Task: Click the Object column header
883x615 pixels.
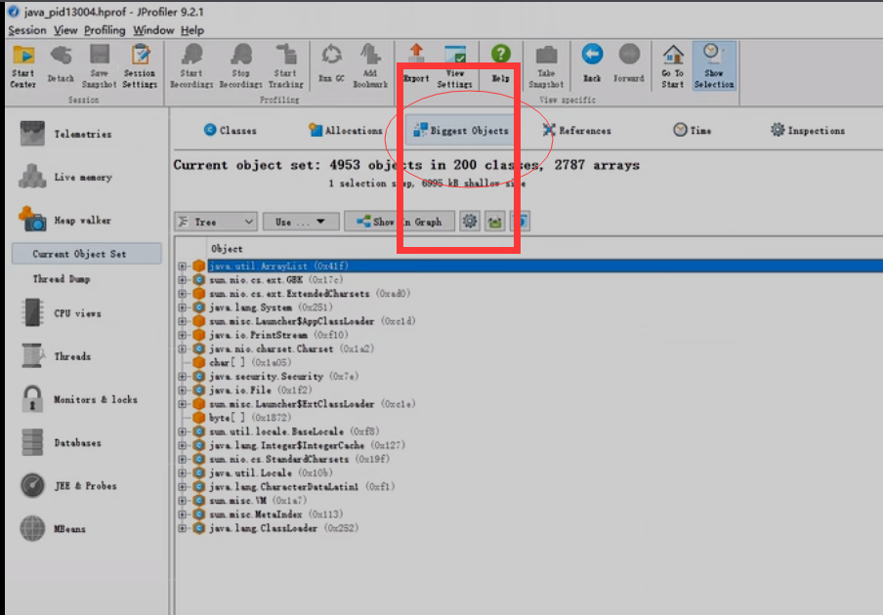Action: [227, 249]
